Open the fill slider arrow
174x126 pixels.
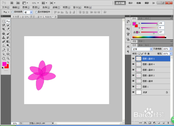pyautogui.click(x=171, y=53)
